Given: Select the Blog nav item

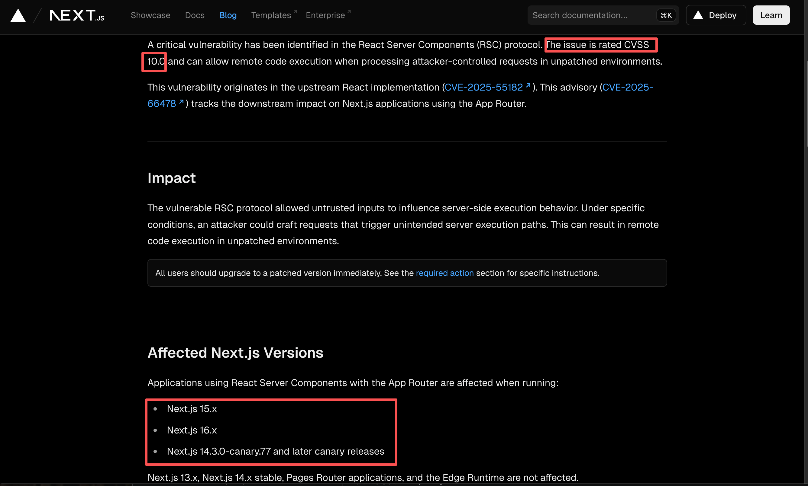Looking at the screenshot, I should tap(228, 15).
